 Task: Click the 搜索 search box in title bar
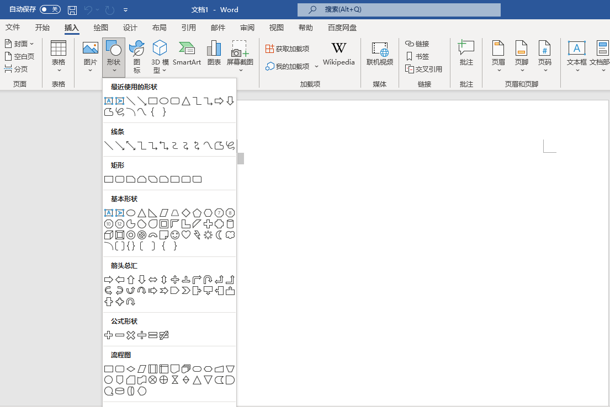(x=399, y=10)
